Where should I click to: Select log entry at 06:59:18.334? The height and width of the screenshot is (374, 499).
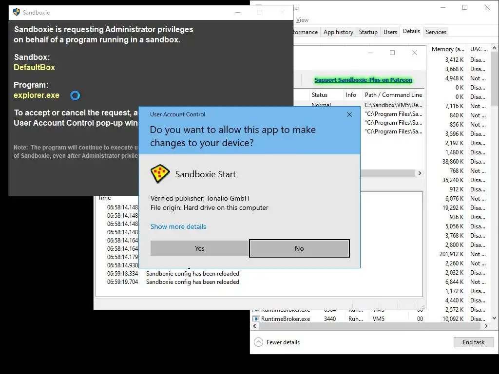point(173,274)
